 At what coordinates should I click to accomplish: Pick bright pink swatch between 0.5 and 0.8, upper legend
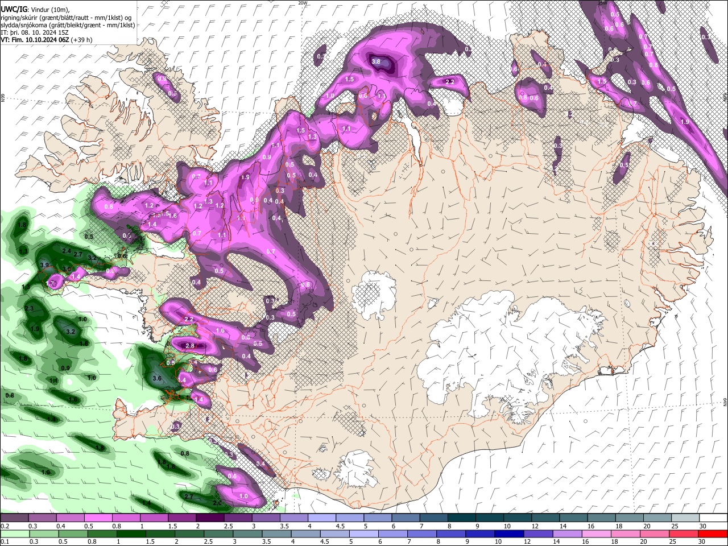tap(97, 518)
